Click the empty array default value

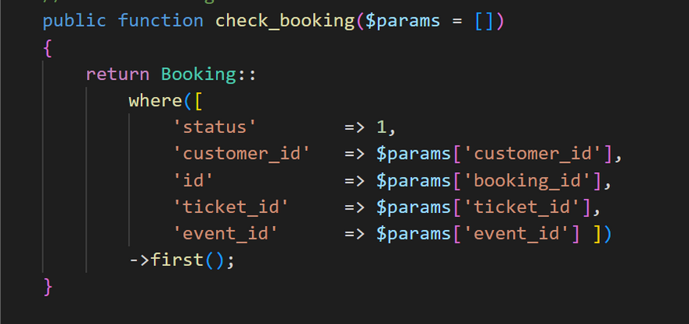pos(485,20)
